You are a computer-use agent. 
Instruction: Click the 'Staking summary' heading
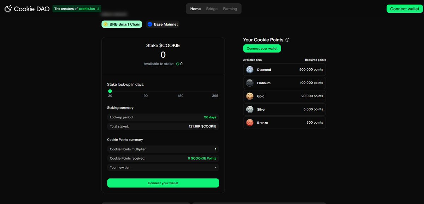pyautogui.click(x=120, y=108)
